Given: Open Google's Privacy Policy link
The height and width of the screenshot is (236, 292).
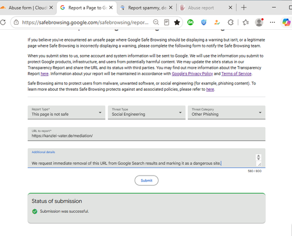Looking at the screenshot, I should [x=193, y=74].
